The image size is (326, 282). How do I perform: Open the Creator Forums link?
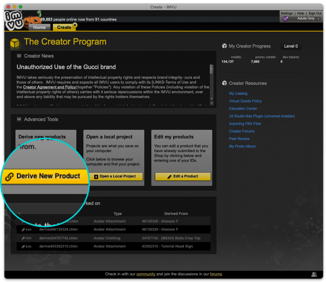(242, 131)
